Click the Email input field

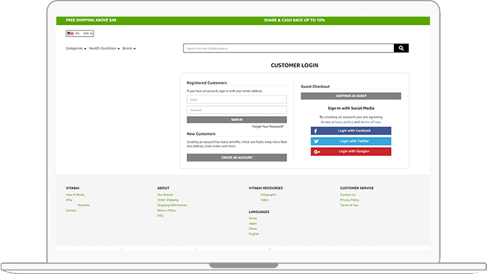(237, 100)
